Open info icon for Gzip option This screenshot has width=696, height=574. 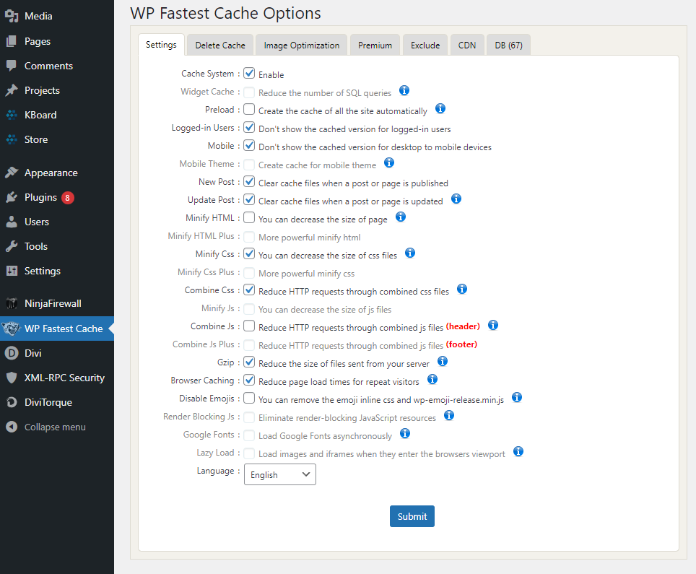442,361
